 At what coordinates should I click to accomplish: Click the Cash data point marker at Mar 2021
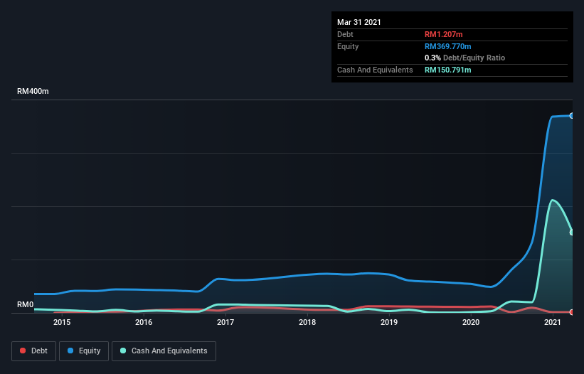pos(572,233)
